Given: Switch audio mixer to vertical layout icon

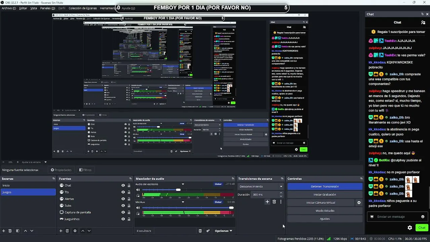Looking at the screenshot, I should (200, 231).
